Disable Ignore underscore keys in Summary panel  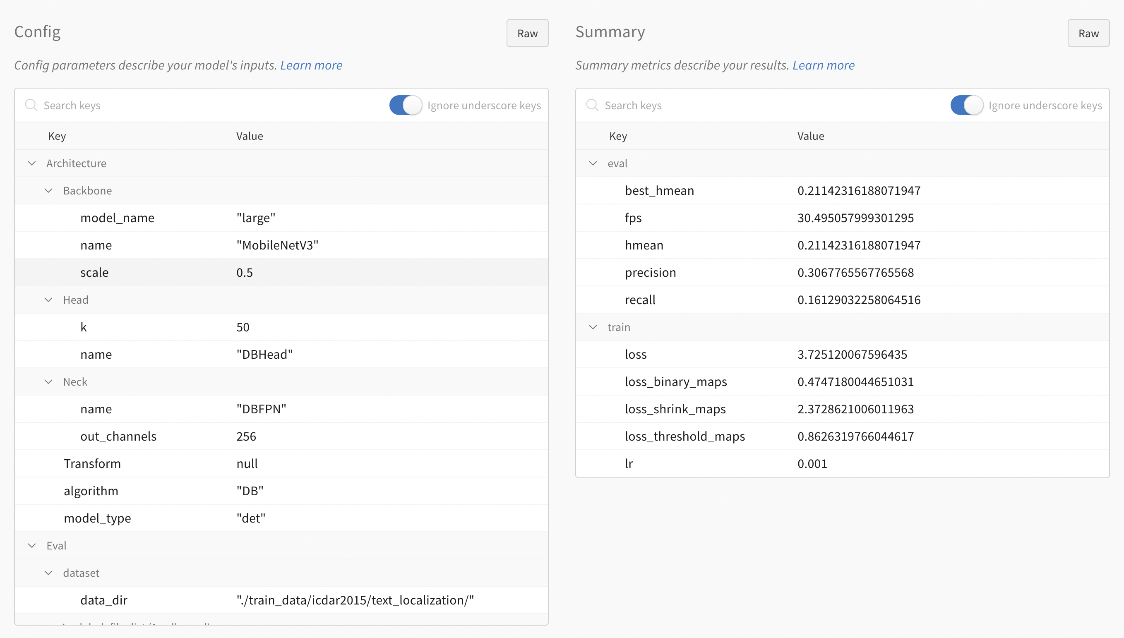(966, 105)
